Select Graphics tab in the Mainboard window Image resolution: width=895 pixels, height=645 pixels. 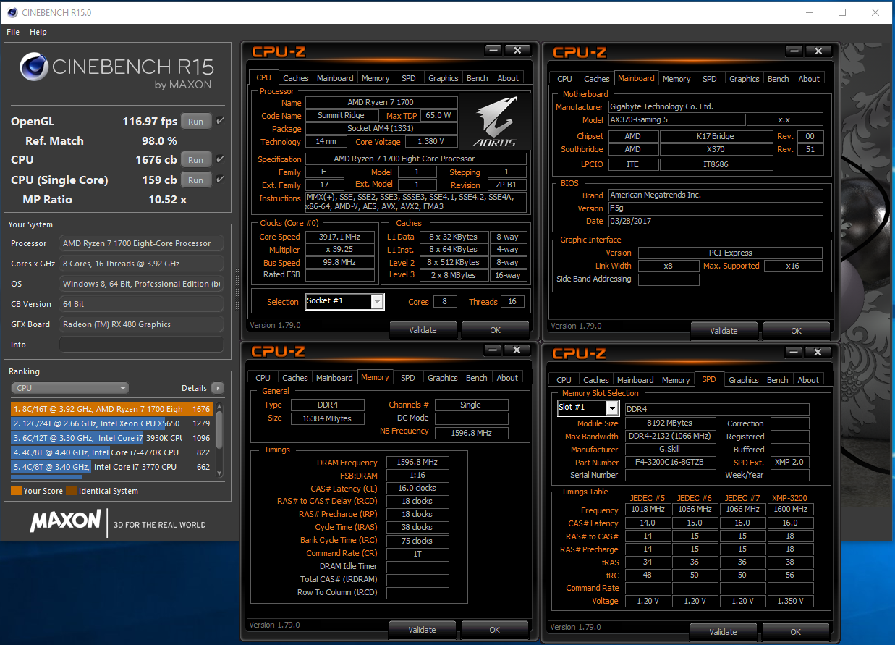click(x=744, y=79)
